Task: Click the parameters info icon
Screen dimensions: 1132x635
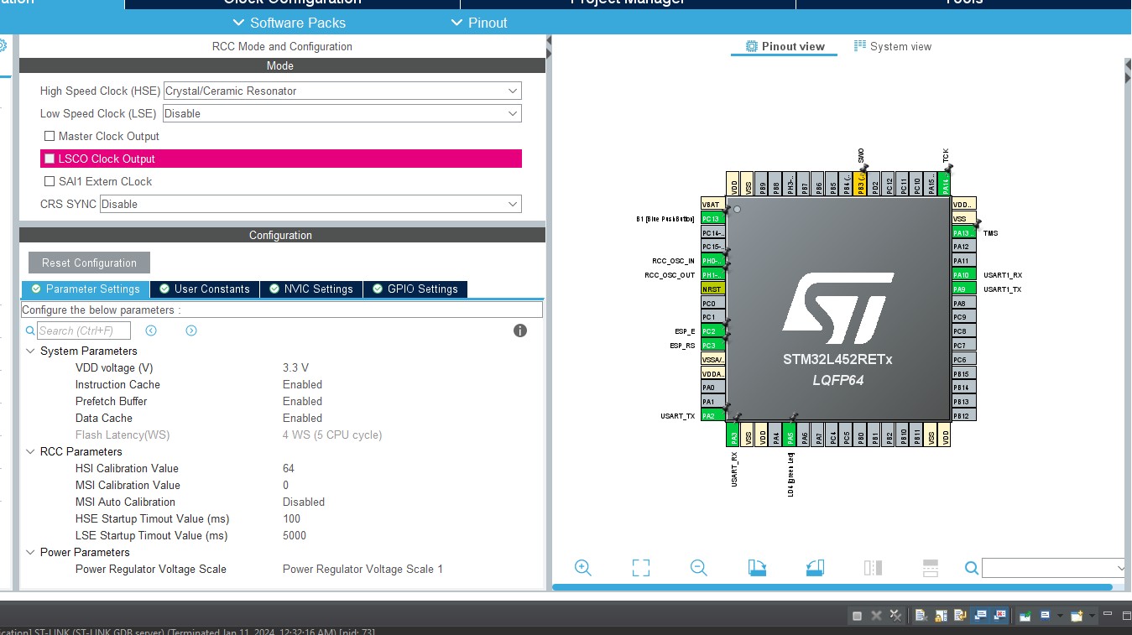Action: tap(519, 331)
